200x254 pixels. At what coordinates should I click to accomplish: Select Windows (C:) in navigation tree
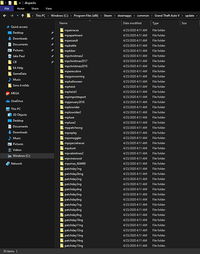pos(21,156)
